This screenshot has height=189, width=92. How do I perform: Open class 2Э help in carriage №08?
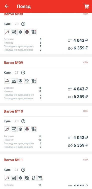pos(23,24)
